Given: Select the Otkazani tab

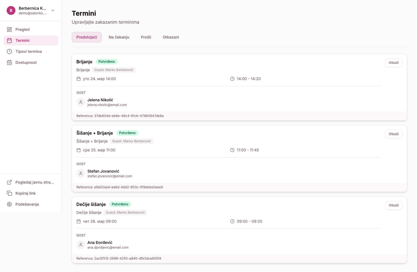Looking at the screenshot, I should pyautogui.click(x=171, y=37).
